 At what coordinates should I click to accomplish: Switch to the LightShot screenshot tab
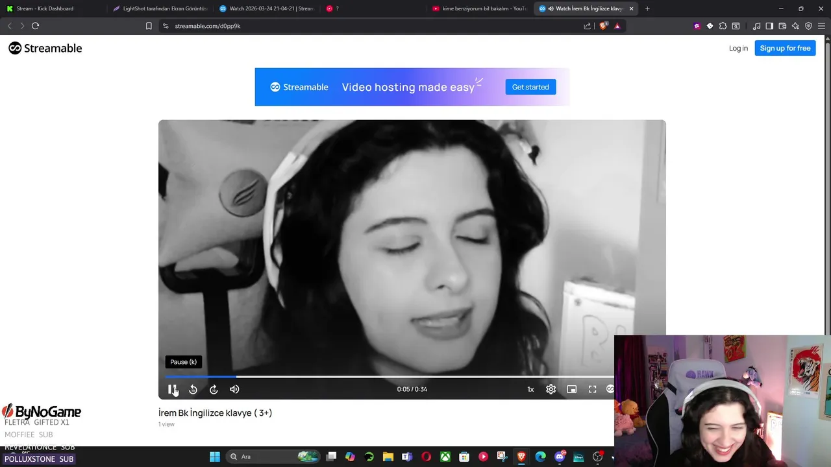(x=159, y=8)
